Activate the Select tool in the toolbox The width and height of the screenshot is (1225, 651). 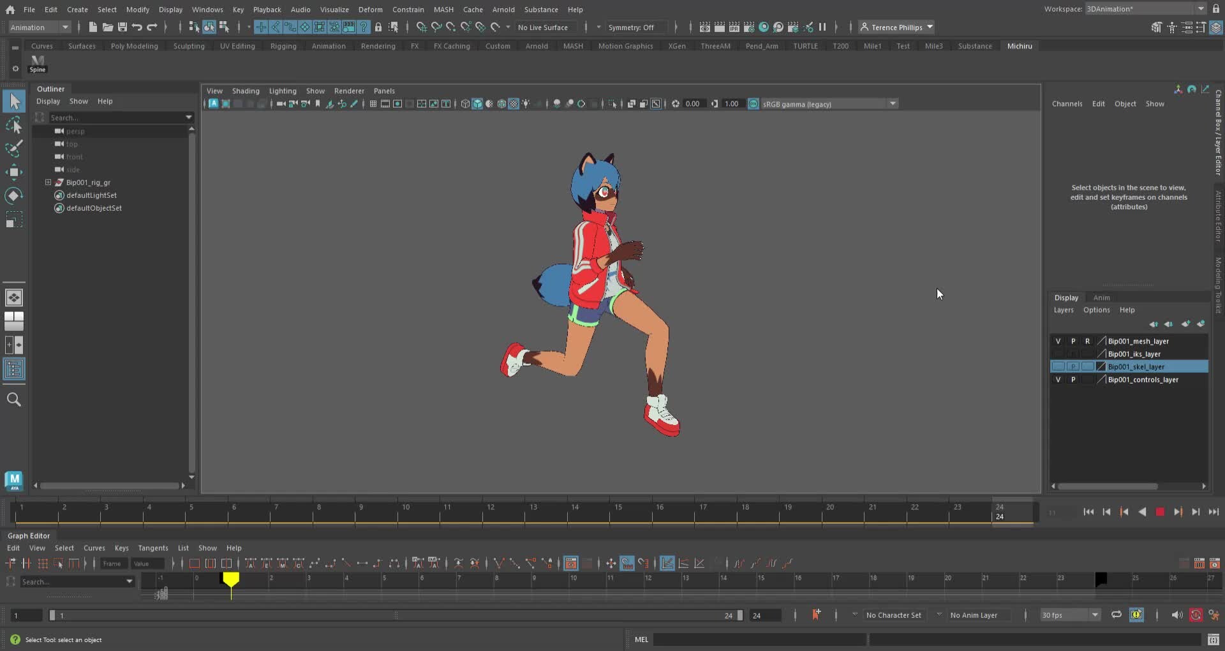(14, 101)
